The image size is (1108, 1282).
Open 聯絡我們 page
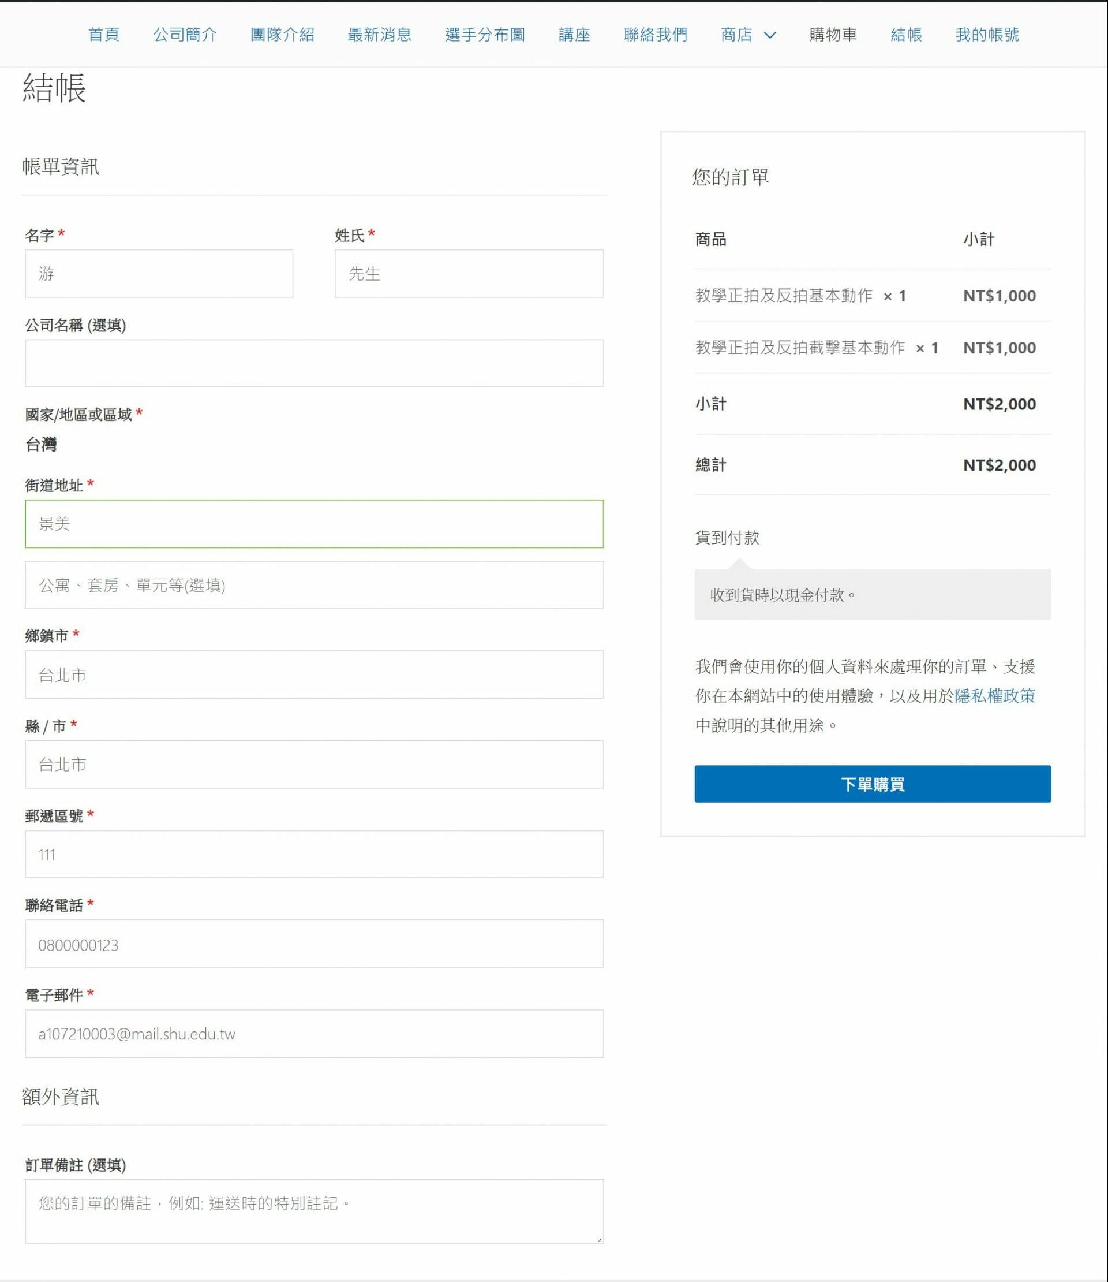click(x=656, y=35)
